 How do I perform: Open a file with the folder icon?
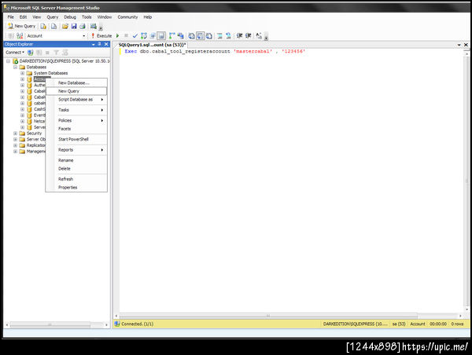(x=65, y=27)
